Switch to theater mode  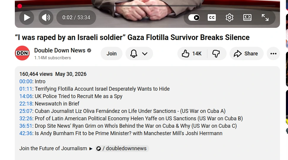point(247,17)
